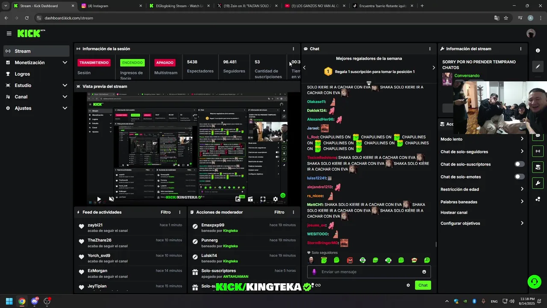Expand the Estudio sidebar section
547x308 pixels.
pos(37,85)
